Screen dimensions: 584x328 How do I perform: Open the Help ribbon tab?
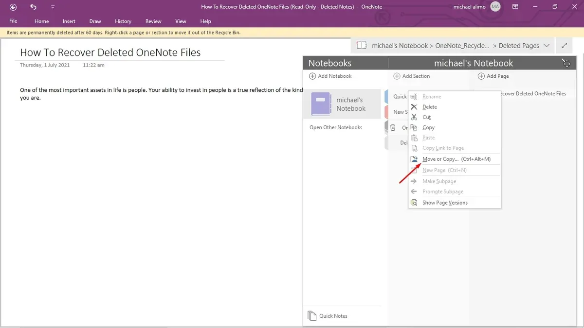tap(206, 21)
